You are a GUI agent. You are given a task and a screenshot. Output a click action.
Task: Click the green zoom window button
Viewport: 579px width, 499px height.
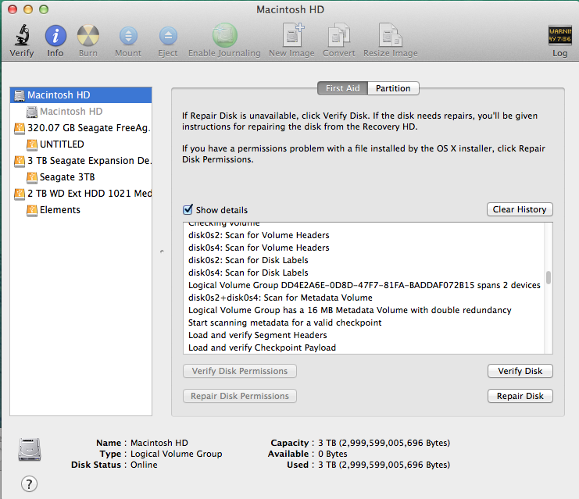(44, 9)
